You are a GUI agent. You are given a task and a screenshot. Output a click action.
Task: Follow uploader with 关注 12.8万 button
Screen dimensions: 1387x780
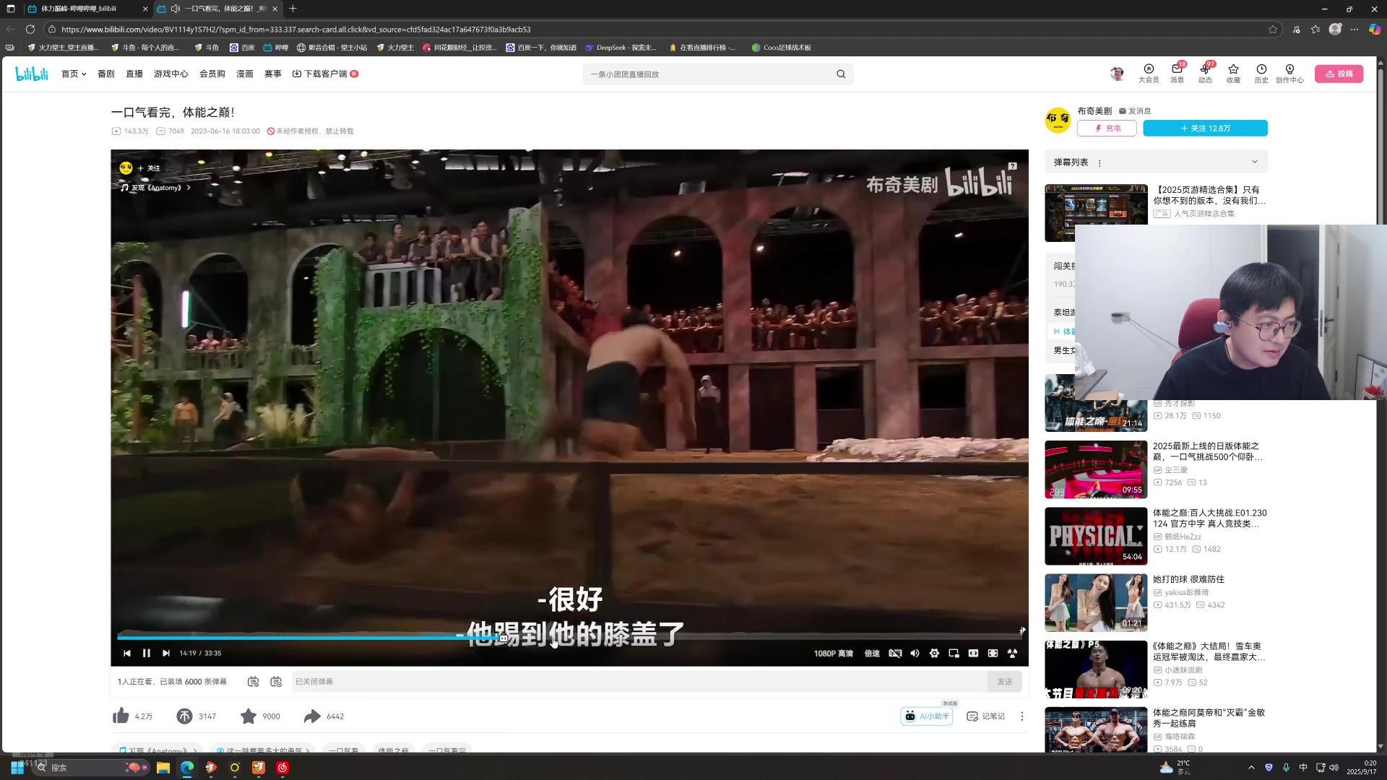1205,128
